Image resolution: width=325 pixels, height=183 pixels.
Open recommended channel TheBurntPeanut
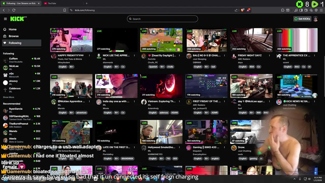pos(22,125)
